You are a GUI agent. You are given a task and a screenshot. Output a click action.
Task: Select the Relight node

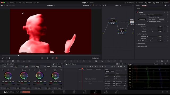[132, 22]
